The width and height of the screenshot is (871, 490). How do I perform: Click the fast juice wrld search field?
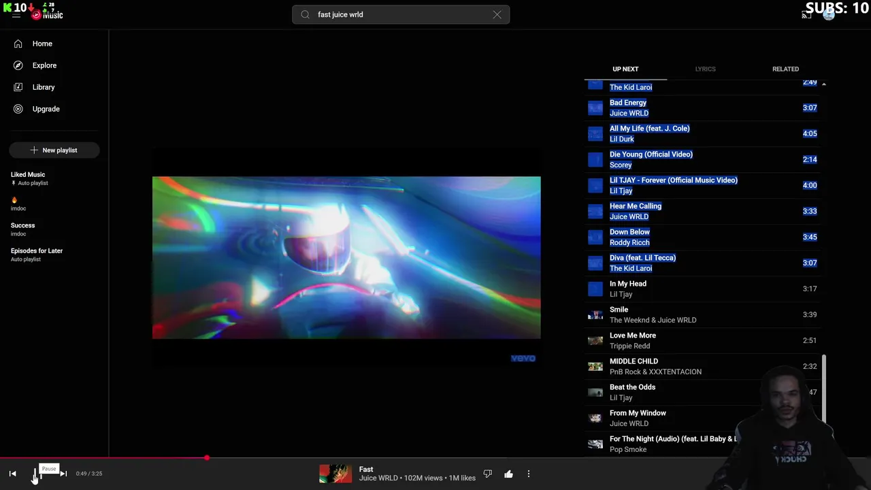[401, 14]
